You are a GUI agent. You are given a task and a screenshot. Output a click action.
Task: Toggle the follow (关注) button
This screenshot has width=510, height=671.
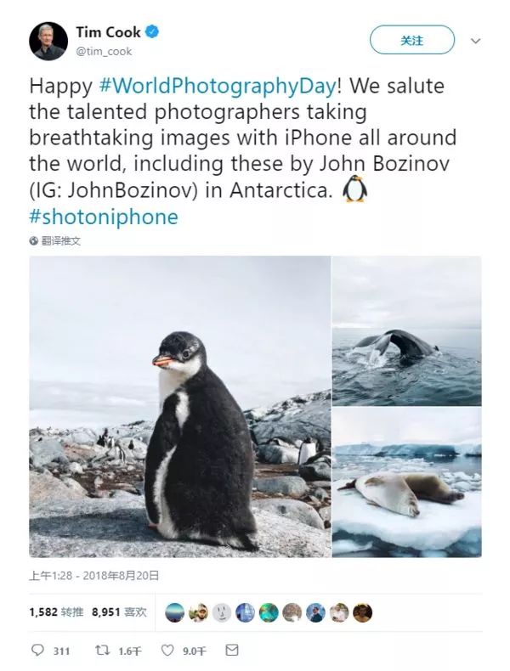[x=411, y=40]
